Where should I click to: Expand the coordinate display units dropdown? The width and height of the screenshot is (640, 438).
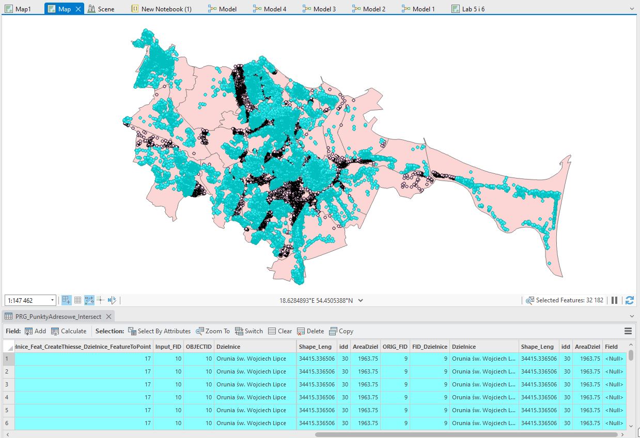pyautogui.click(x=361, y=300)
